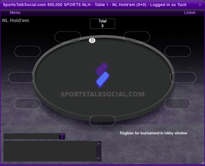Click Leave to exit the table
The image size is (205, 166).
pos(190,12)
